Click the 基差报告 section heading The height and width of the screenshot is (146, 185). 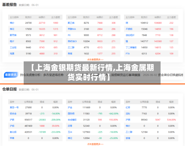10,5
